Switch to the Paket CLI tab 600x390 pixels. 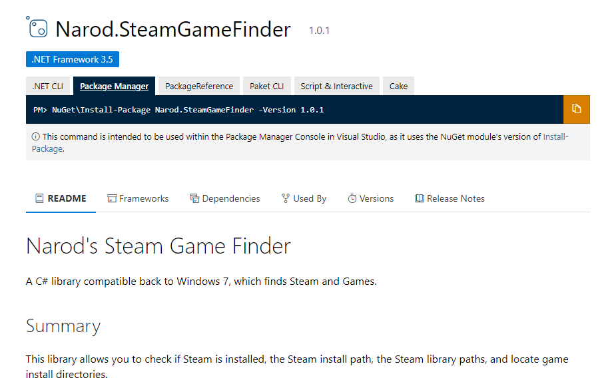point(267,86)
